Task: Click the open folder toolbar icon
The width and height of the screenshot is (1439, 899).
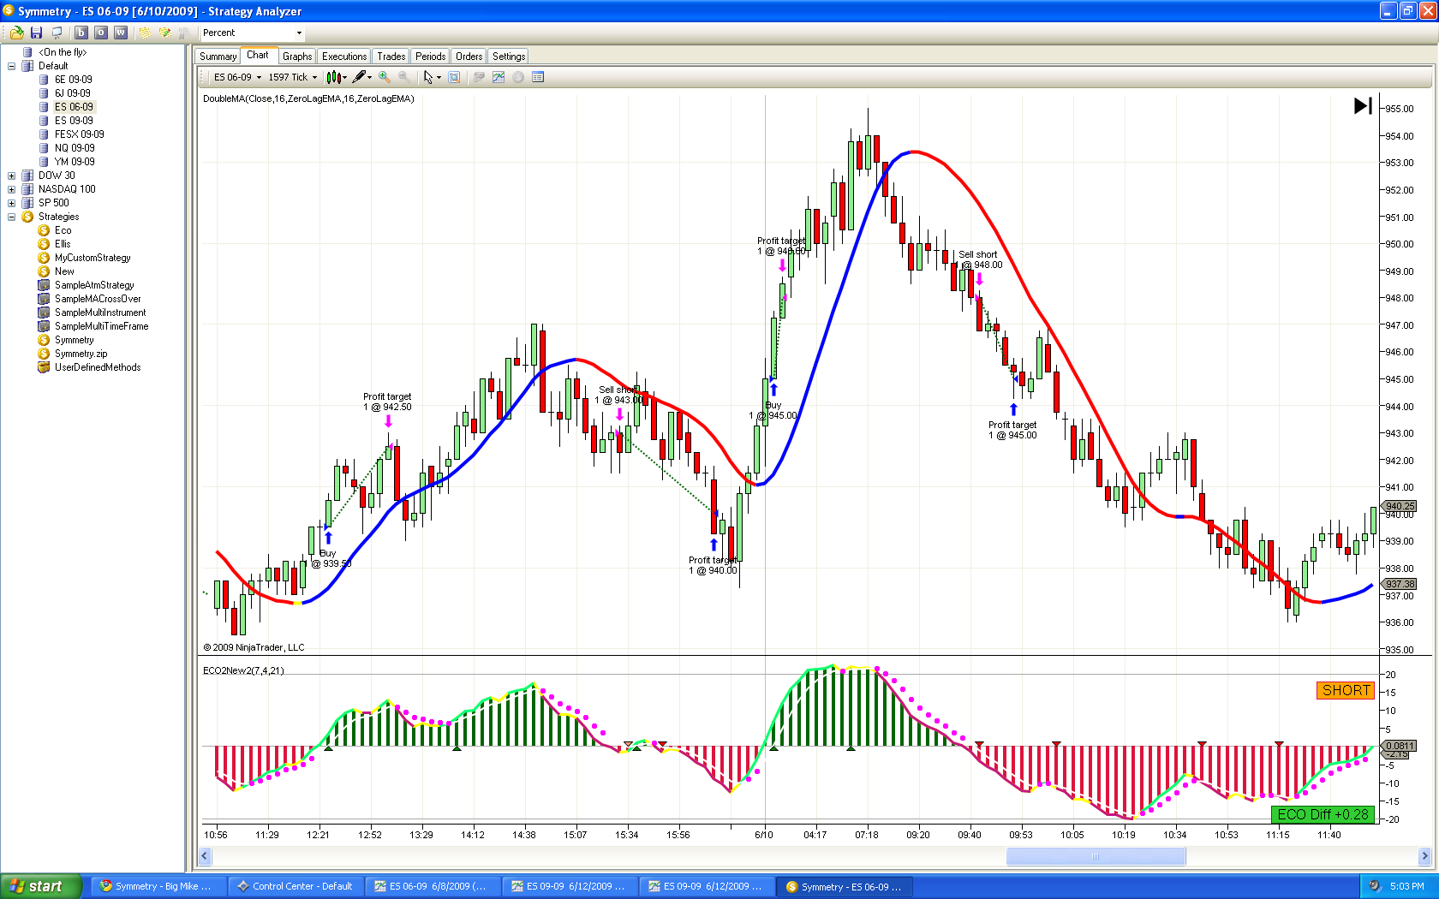Action: point(16,33)
